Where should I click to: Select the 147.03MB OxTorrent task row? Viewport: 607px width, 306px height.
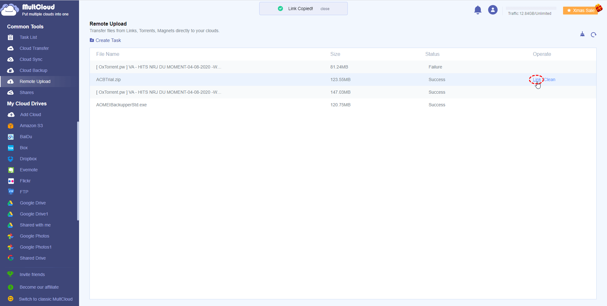pos(343,92)
